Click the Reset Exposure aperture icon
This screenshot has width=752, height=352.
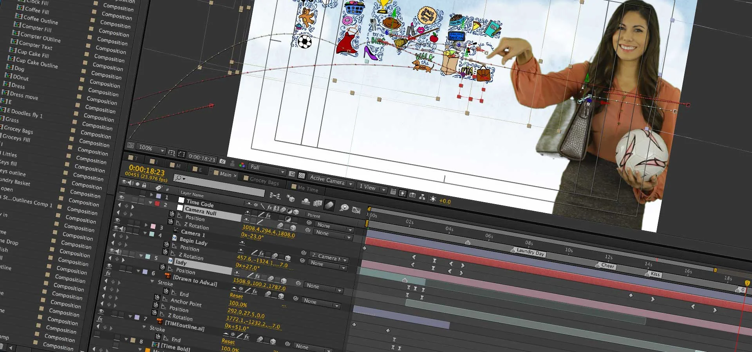point(433,199)
